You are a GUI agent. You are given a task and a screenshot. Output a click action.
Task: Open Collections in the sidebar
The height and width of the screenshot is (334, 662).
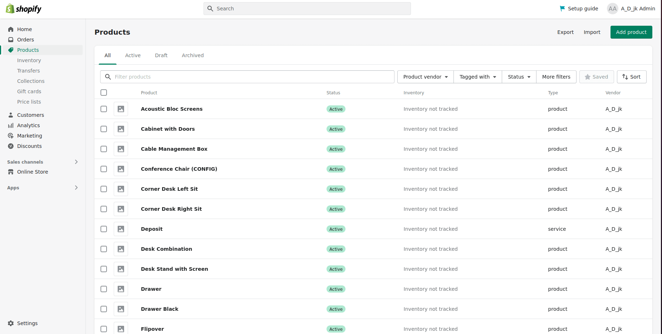coord(31,81)
